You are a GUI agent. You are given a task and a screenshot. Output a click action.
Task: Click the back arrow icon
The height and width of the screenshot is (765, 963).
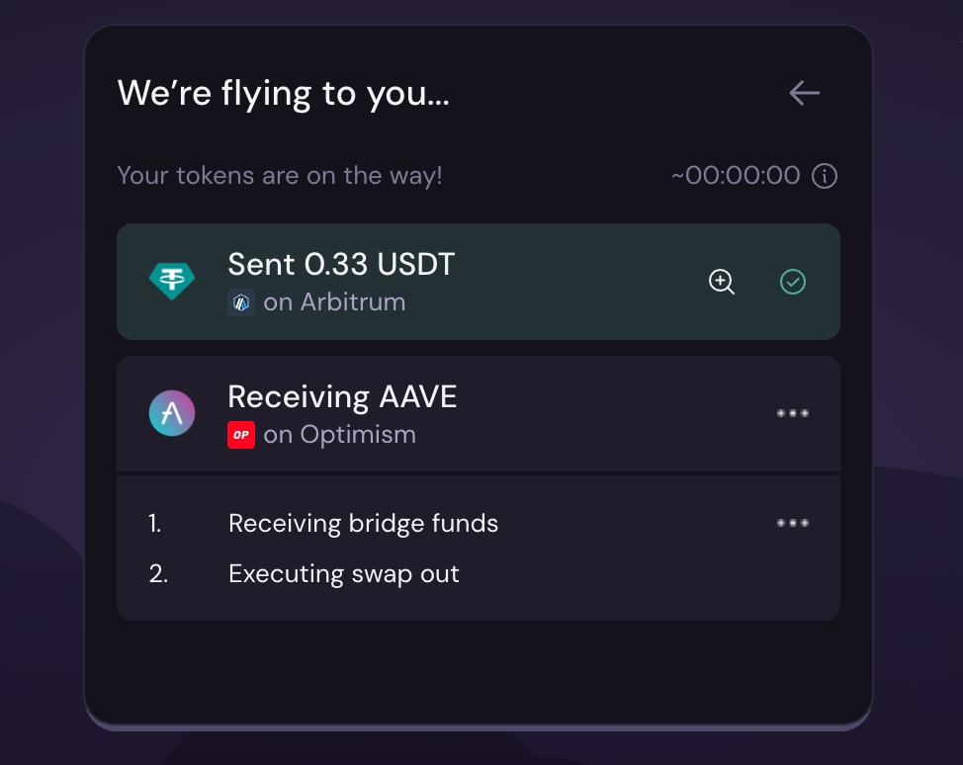coord(805,93)
